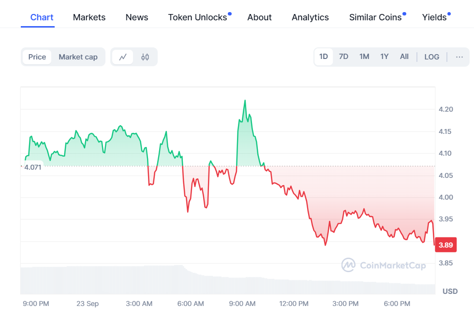Toggle the Price view
The width and height of the screenshot is (474, 320).
pos(37,57)
